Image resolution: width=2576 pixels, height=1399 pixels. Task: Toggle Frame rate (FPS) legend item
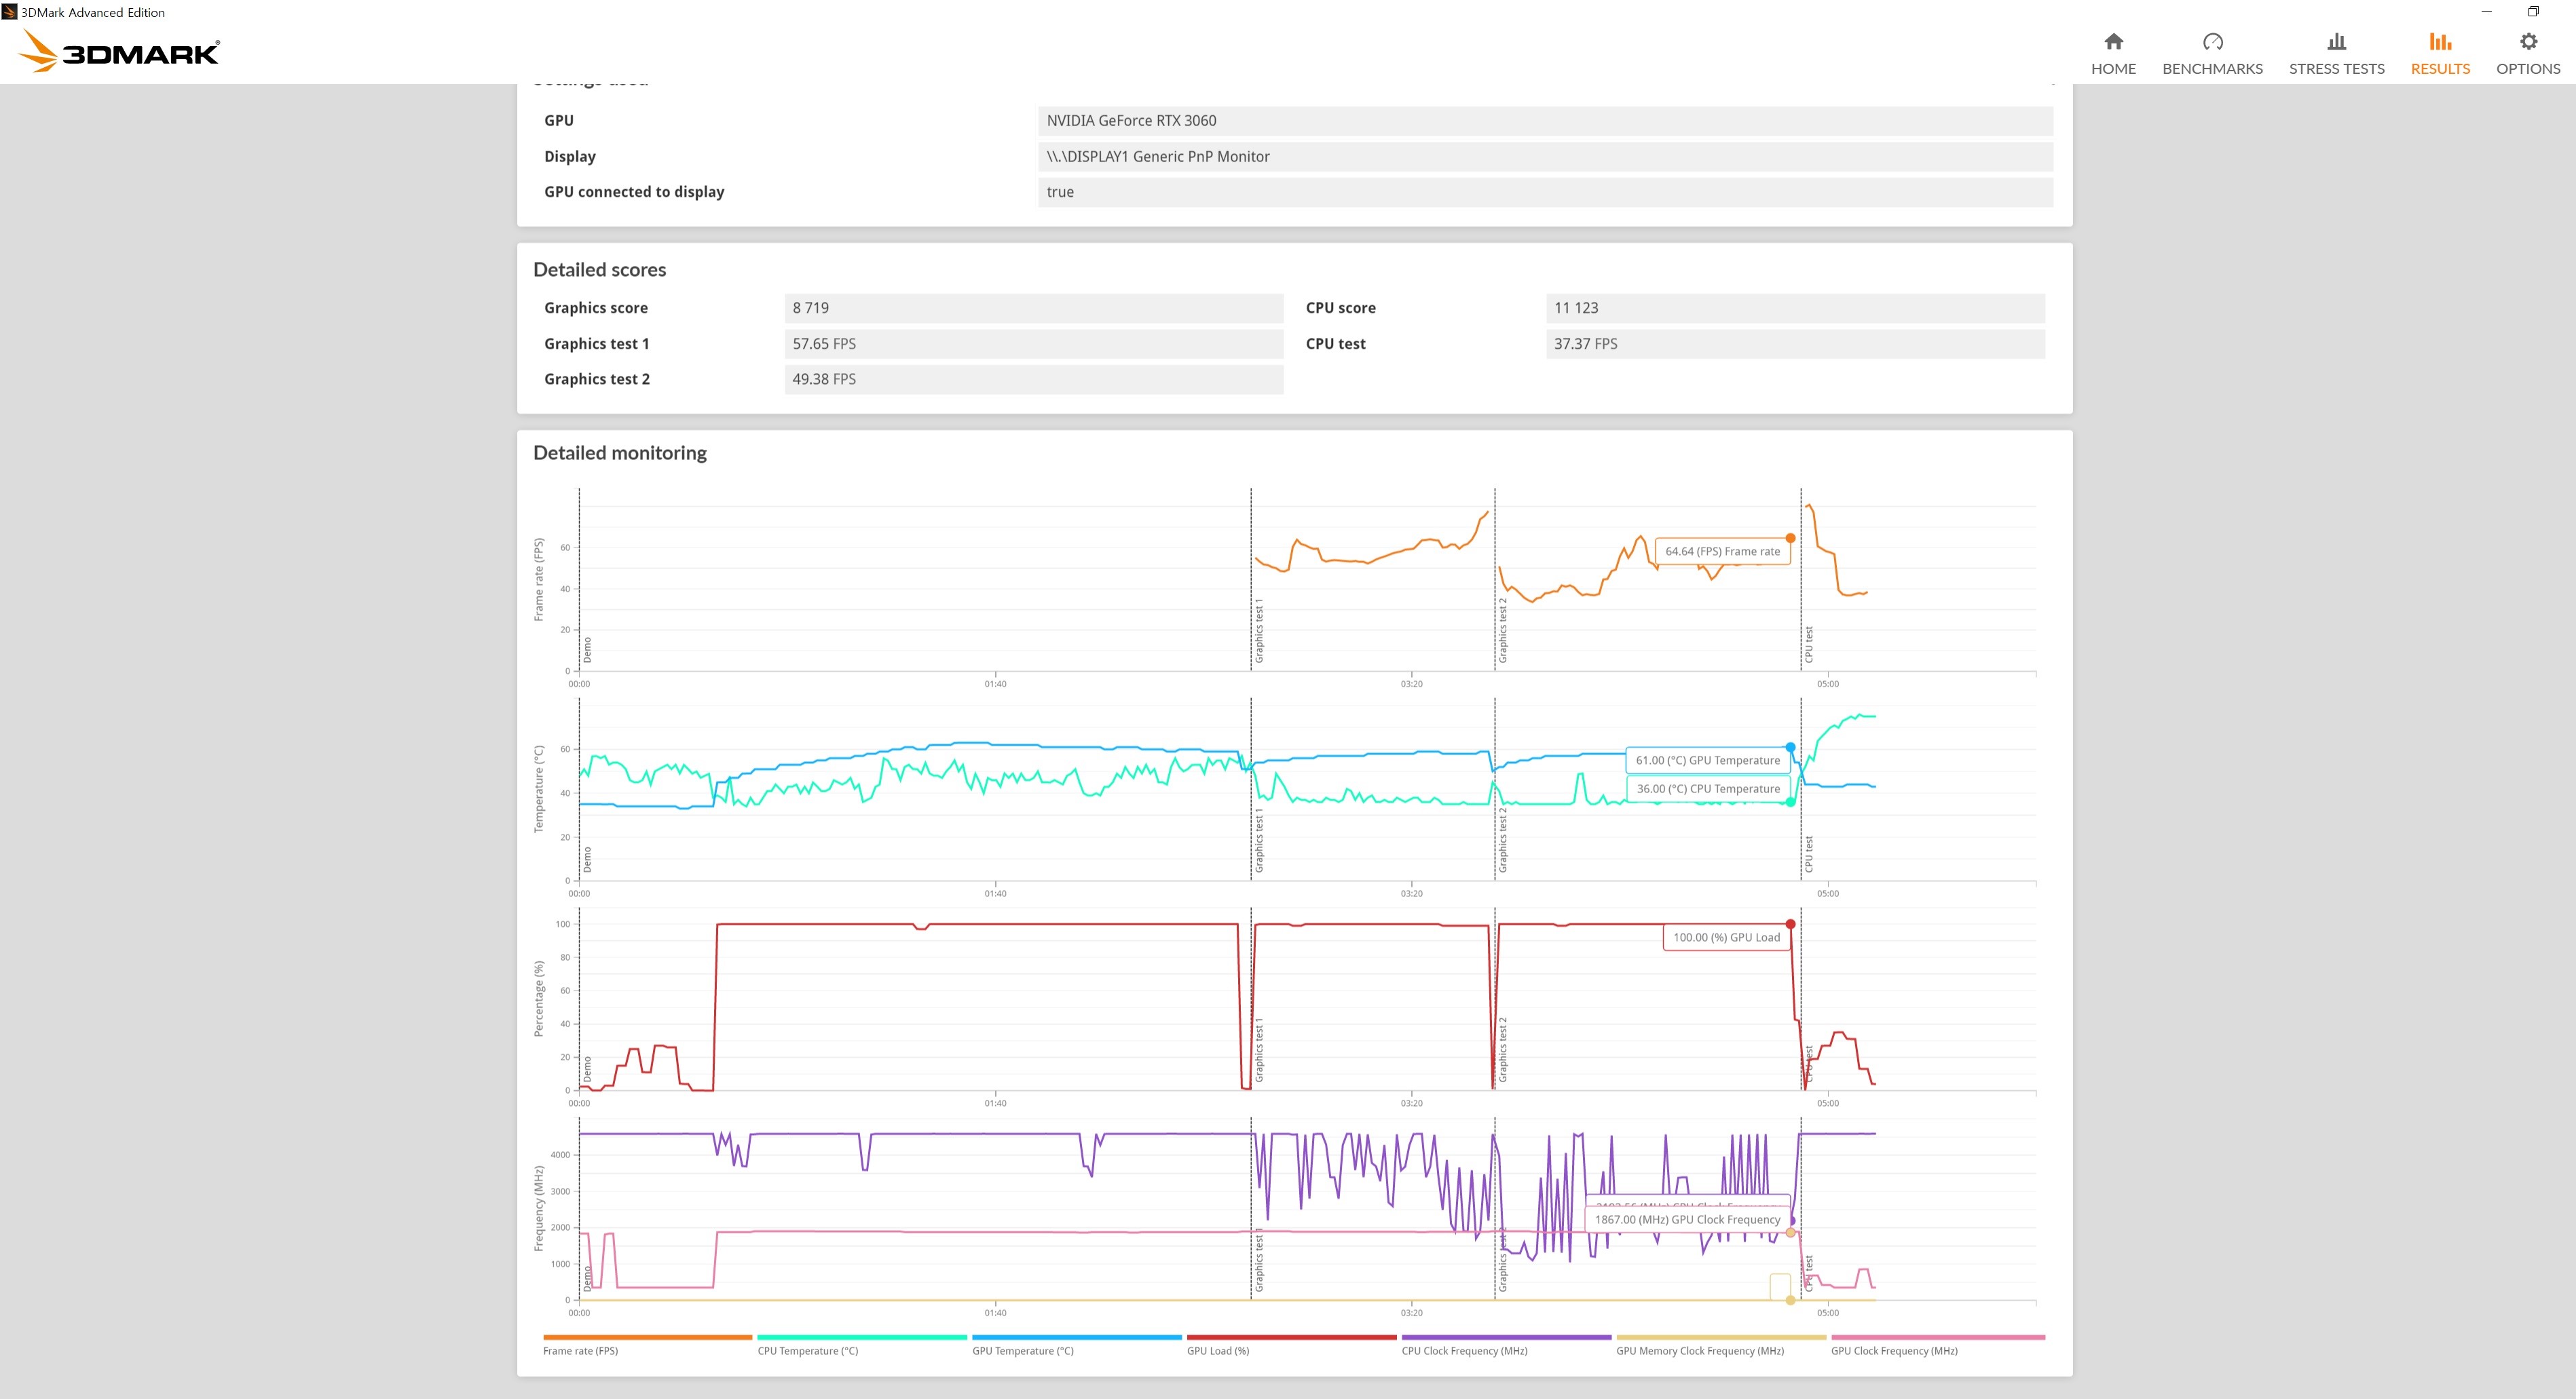[x=647, y=1345]
